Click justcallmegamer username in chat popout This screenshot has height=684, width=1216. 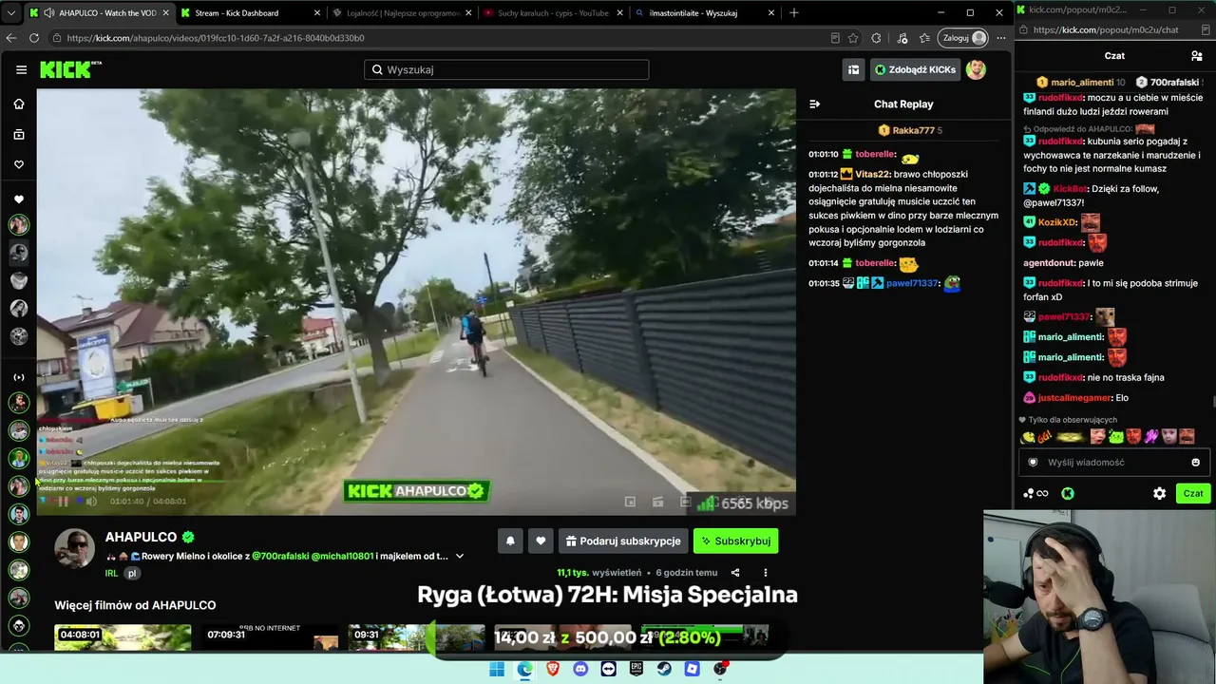[1074, 398]
